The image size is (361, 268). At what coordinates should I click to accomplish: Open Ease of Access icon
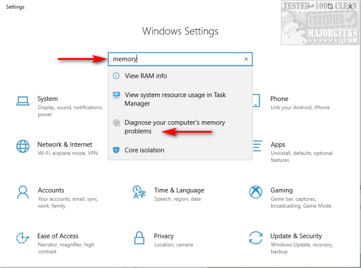(23, 238)
